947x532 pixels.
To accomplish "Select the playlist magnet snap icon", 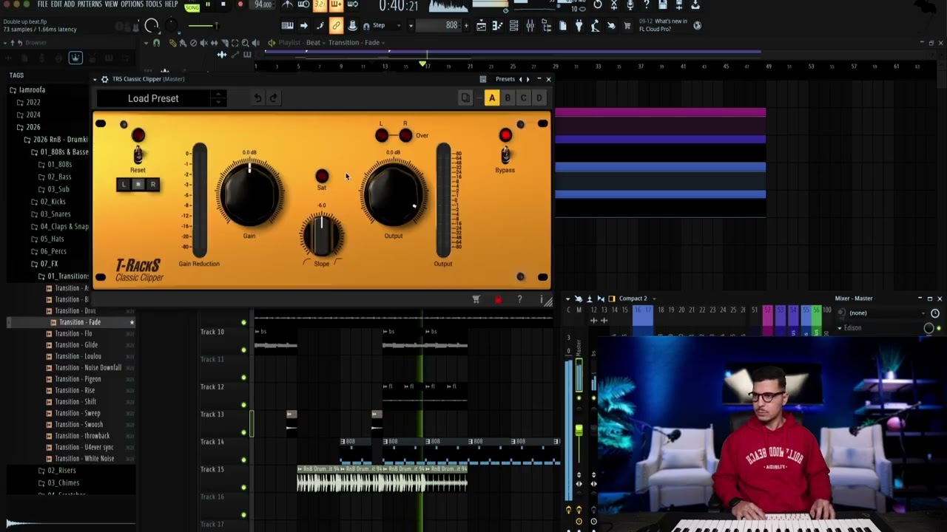I will tap(156, 42).
